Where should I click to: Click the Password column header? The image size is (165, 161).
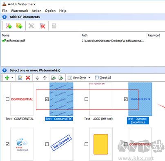[154, 35]
